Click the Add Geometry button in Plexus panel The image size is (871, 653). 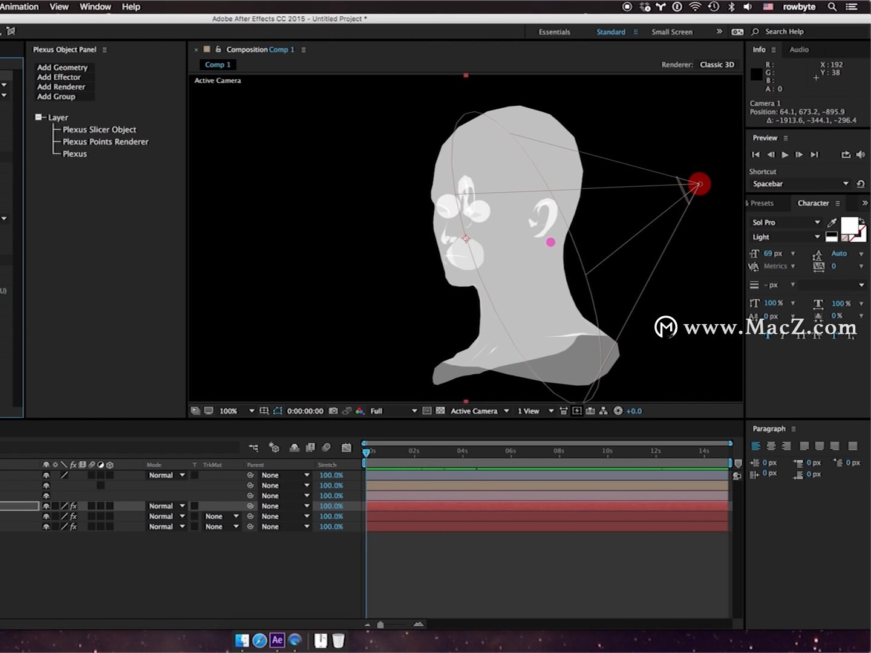(61, 67)
